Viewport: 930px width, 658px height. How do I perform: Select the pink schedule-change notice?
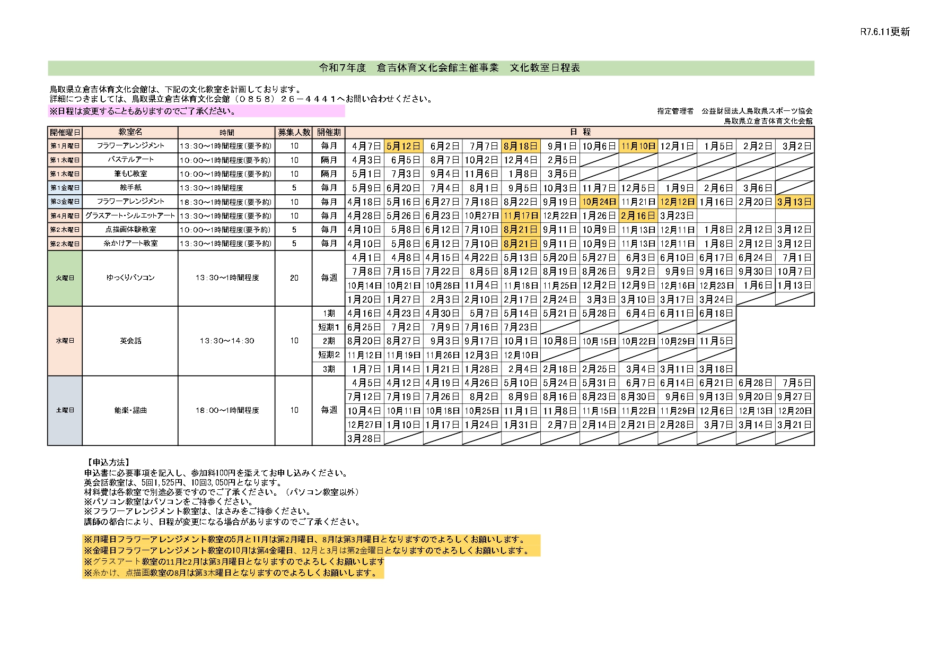click(196, 111)
